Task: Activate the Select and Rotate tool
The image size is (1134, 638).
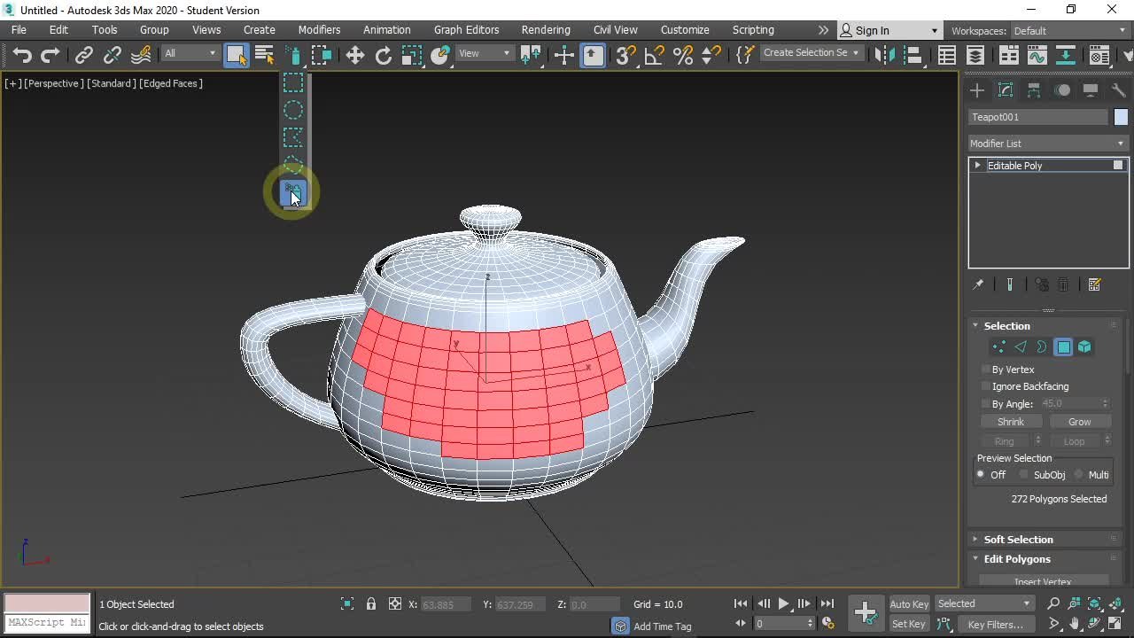Action: tap(383, 55)
